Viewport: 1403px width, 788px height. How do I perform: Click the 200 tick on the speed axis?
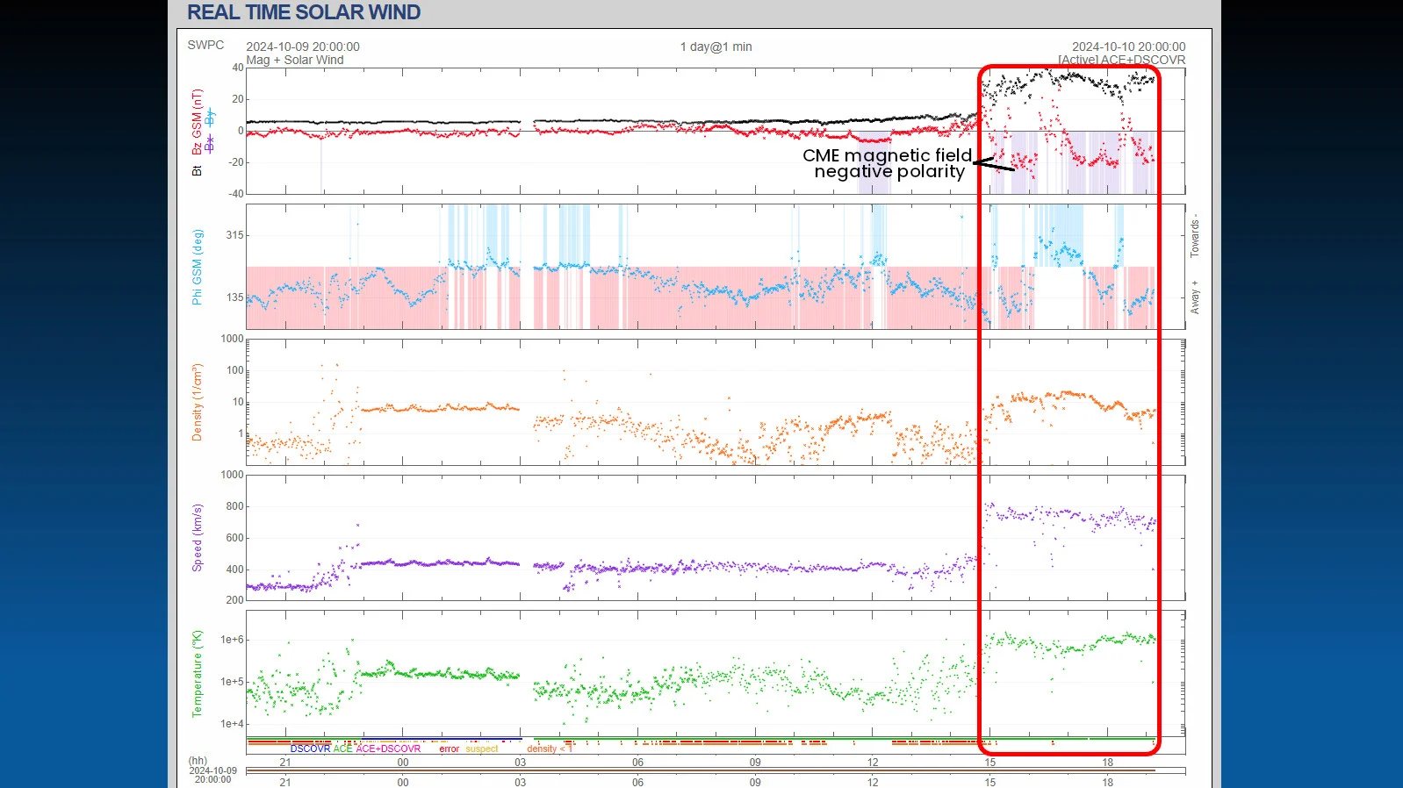[234, 600]
